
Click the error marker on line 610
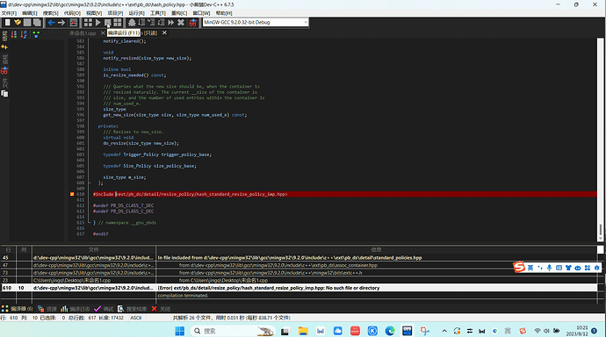pos(72,194)
